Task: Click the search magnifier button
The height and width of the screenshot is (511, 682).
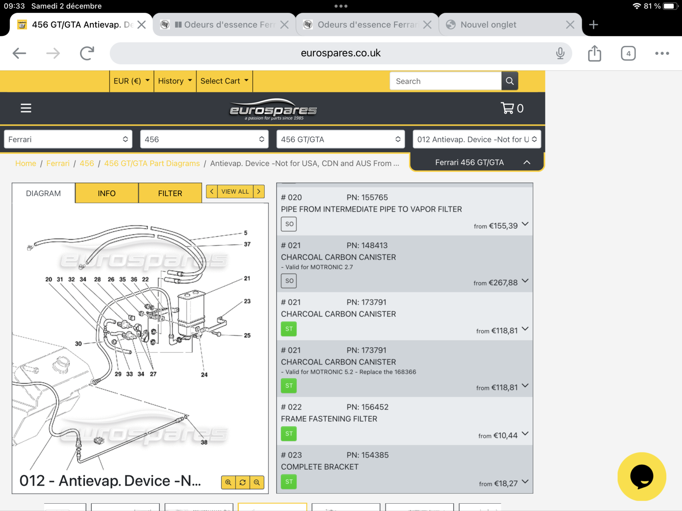Action: pyautogui.click(x=510, y=81)
